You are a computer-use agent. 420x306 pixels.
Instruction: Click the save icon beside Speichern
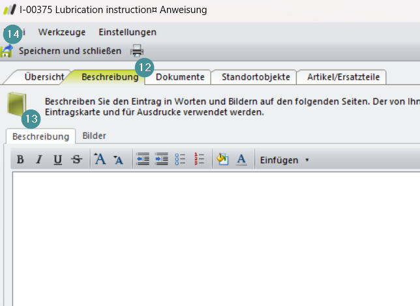click(x=7, y=51)
